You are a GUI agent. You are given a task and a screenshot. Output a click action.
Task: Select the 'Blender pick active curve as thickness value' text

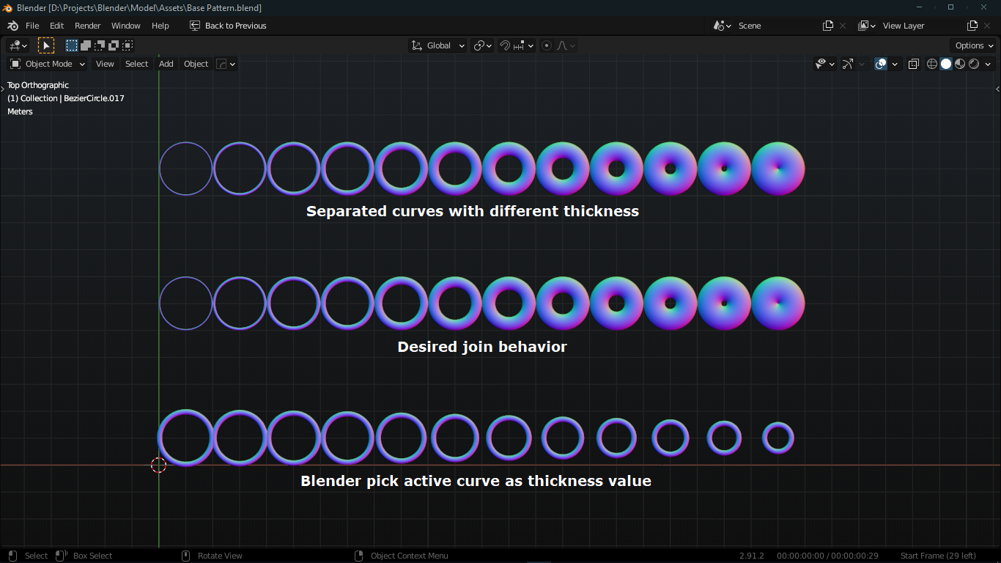(476, 482)
